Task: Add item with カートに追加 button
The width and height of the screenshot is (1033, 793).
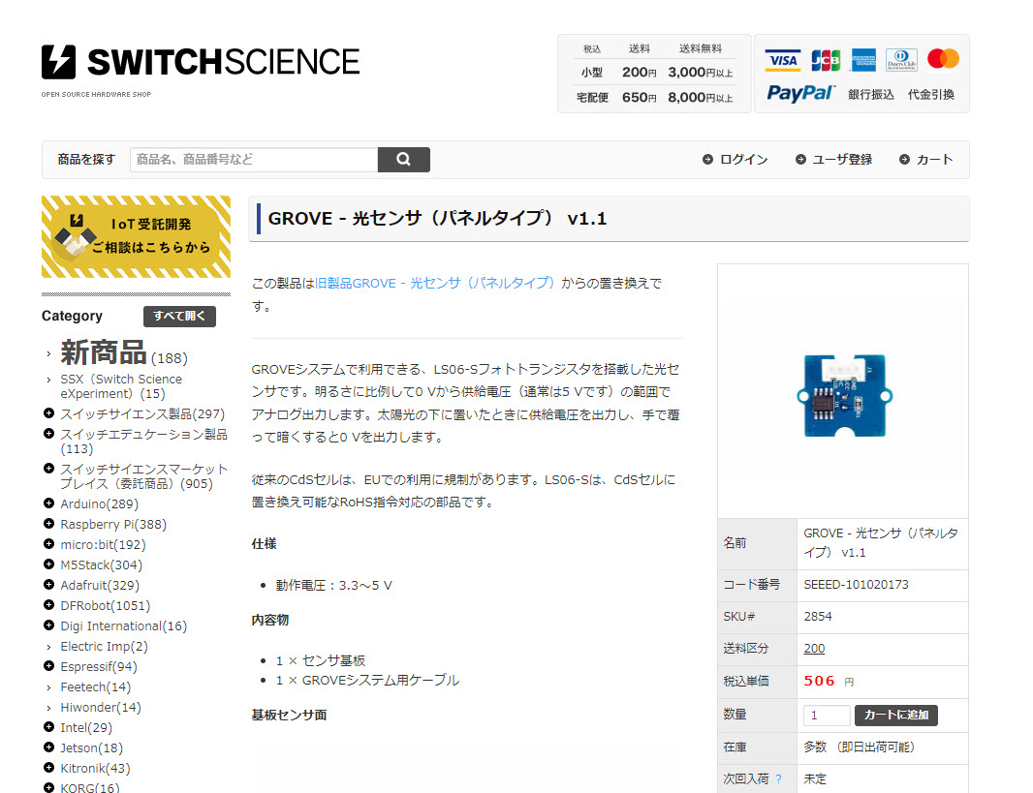Action: click(896, 716)
